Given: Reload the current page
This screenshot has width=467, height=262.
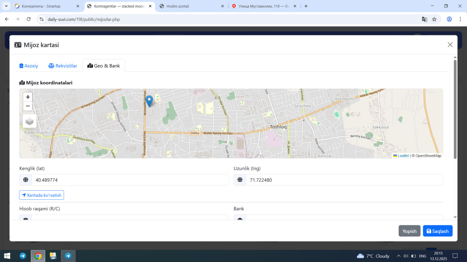Looking at the screenshot, I should click(29, 19).
